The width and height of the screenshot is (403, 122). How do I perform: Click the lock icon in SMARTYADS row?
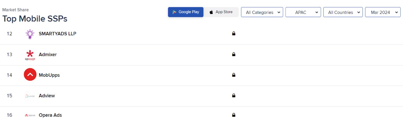pyautogui.click(x=234, y=33)
